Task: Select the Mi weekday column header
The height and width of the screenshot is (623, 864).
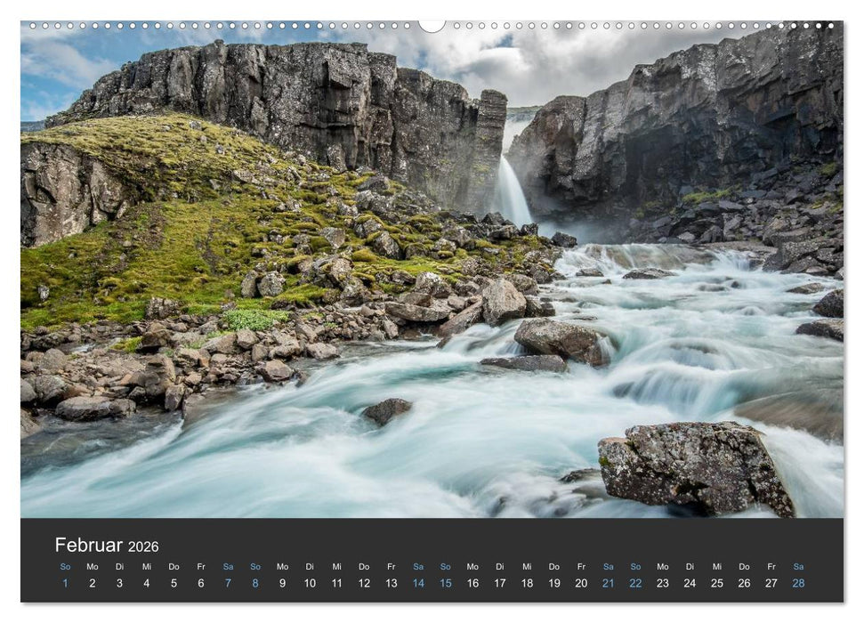Action: coord(146,565)
